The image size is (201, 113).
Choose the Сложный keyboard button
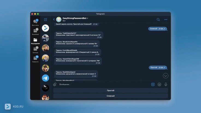[111, 96]
